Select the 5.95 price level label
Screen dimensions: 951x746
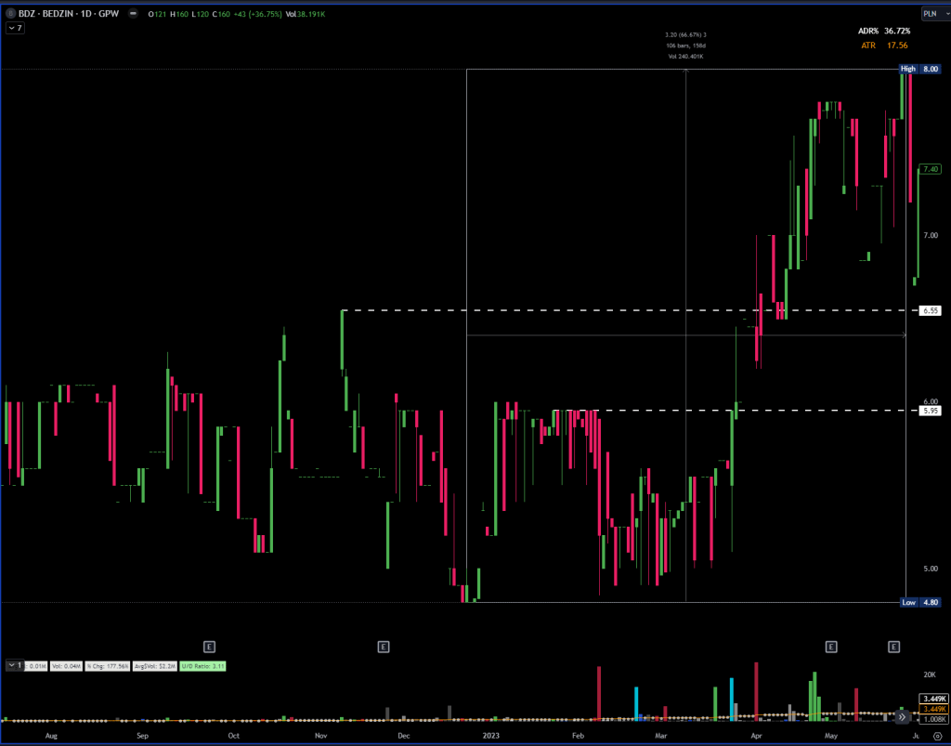[930, 410]
